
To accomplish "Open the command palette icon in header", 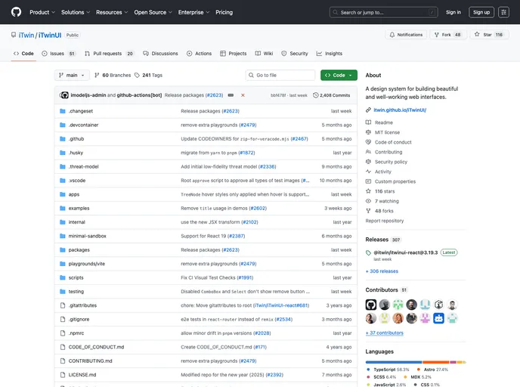I will coord(503,12).
